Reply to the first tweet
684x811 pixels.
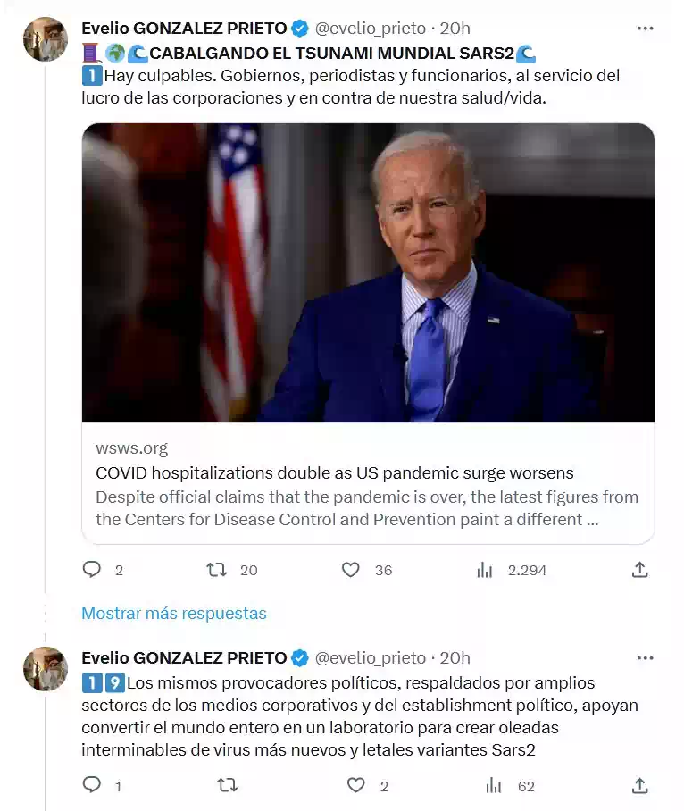(92, 570)
